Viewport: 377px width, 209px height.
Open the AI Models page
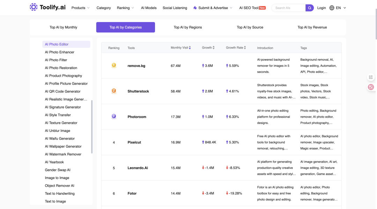click(149, 8)
